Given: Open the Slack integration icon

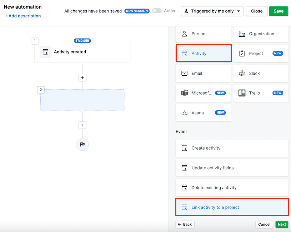Looking at the screenshot, I should tap(241, 73).
